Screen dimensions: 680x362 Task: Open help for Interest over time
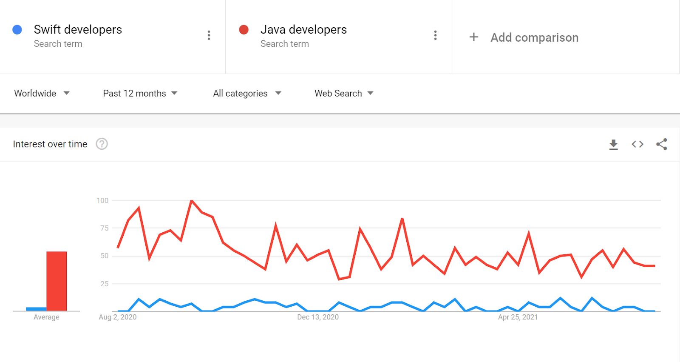102,144
